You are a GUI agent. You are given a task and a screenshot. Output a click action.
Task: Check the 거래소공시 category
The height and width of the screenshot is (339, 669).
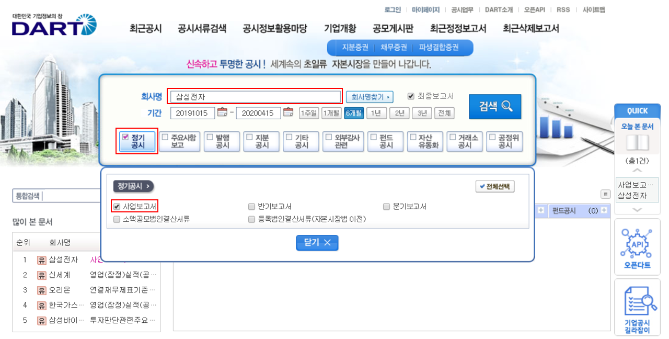click(454, 137)
